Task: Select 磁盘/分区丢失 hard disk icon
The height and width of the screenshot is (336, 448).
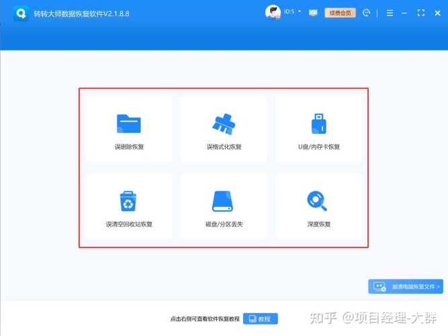Action: 222,201
